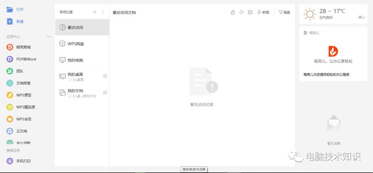The height and width of the screenshot is (173, 373).
Task: Click the clear records broom icon
Action: coord(233,12)
